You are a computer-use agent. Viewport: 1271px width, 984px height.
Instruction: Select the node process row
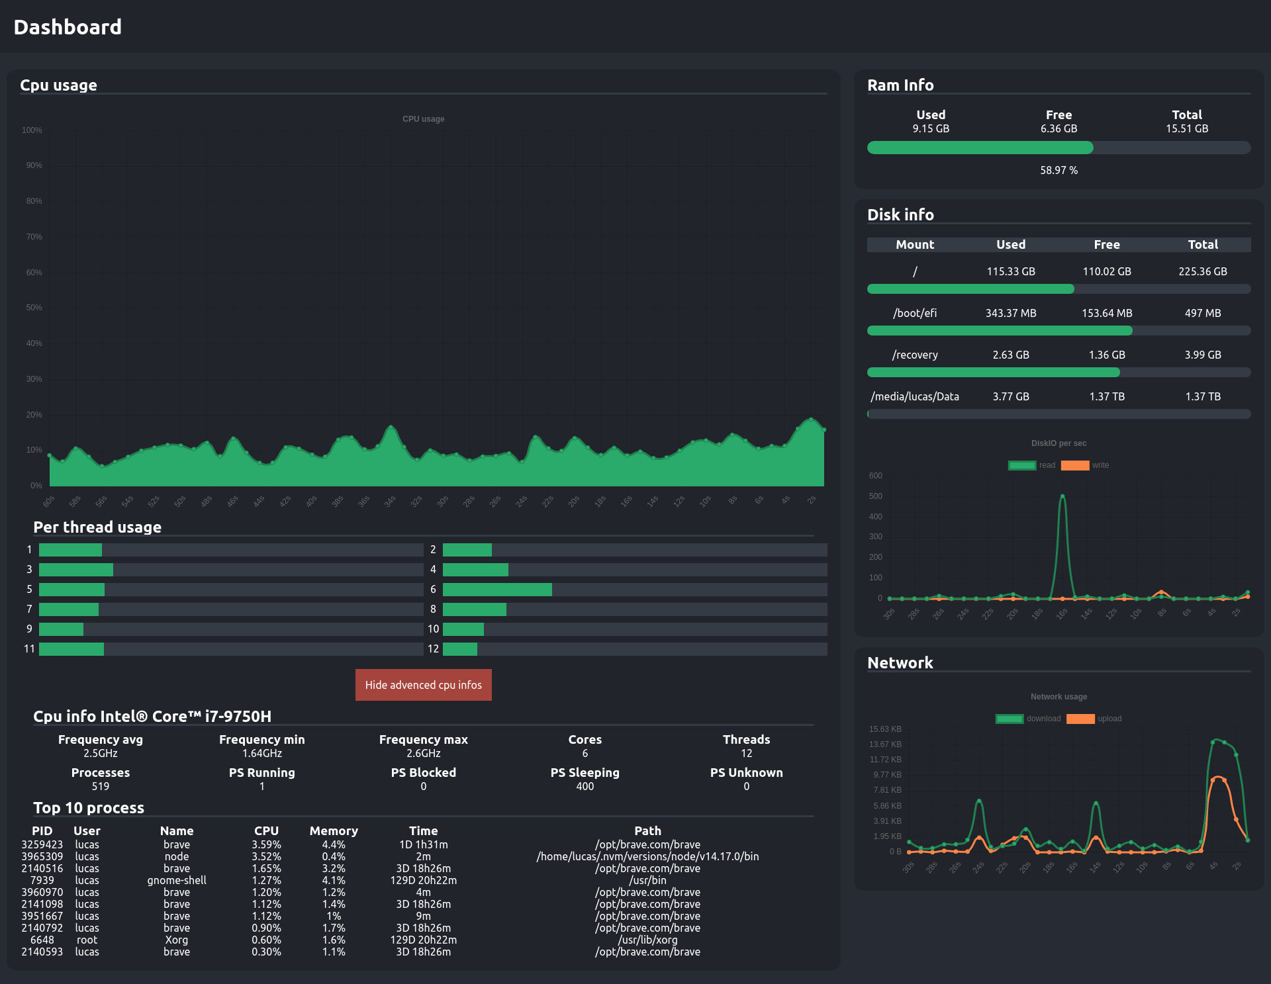coord(177,856)
